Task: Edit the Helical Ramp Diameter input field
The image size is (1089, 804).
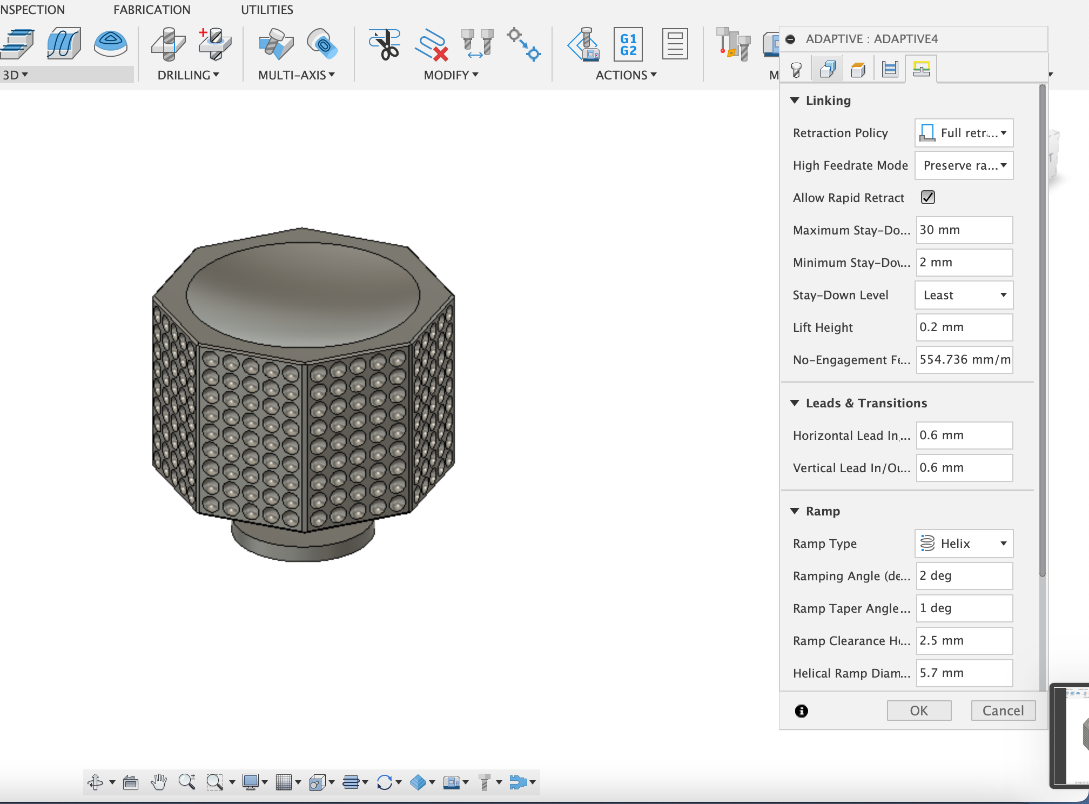Action: tap(962, 673)
